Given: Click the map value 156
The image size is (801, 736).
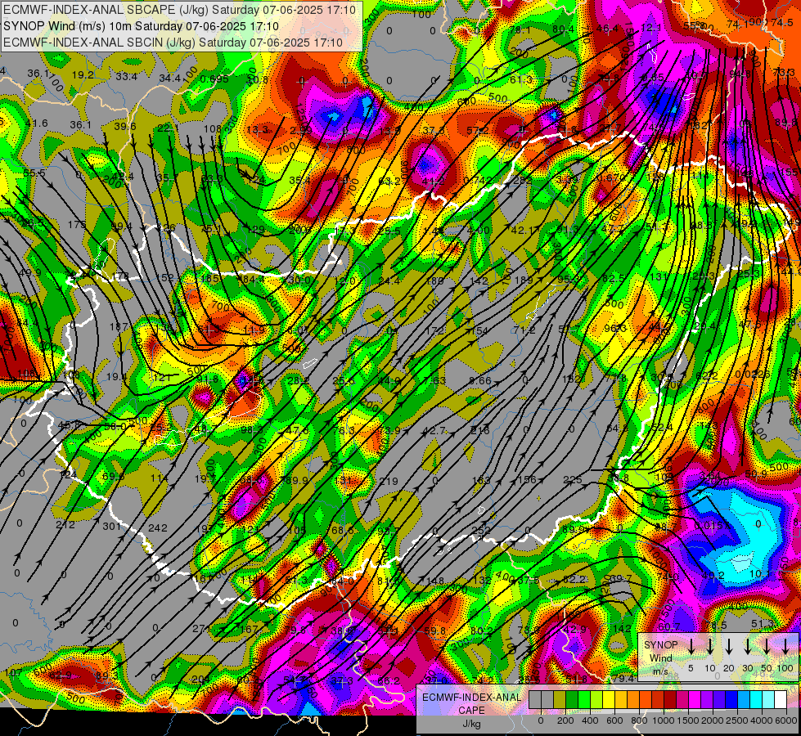Looking at the screenshot, I should click(x=527, y=479).
